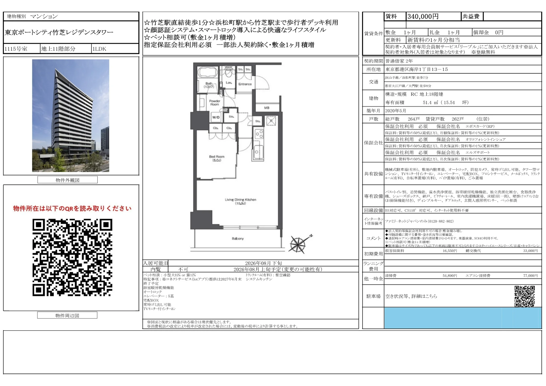
Task: Select the 'Balcony' label on the floor plan
Action: 237,239
